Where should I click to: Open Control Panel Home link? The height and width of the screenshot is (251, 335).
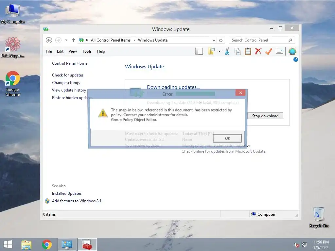click(x=70, y=63)
